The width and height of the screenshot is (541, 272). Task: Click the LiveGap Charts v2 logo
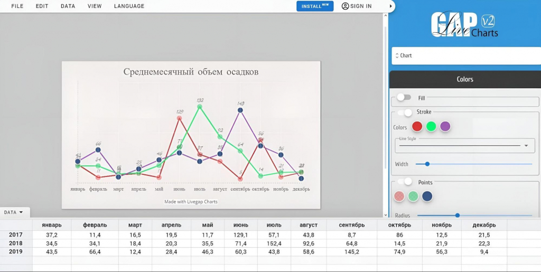[x=464, y=25]
